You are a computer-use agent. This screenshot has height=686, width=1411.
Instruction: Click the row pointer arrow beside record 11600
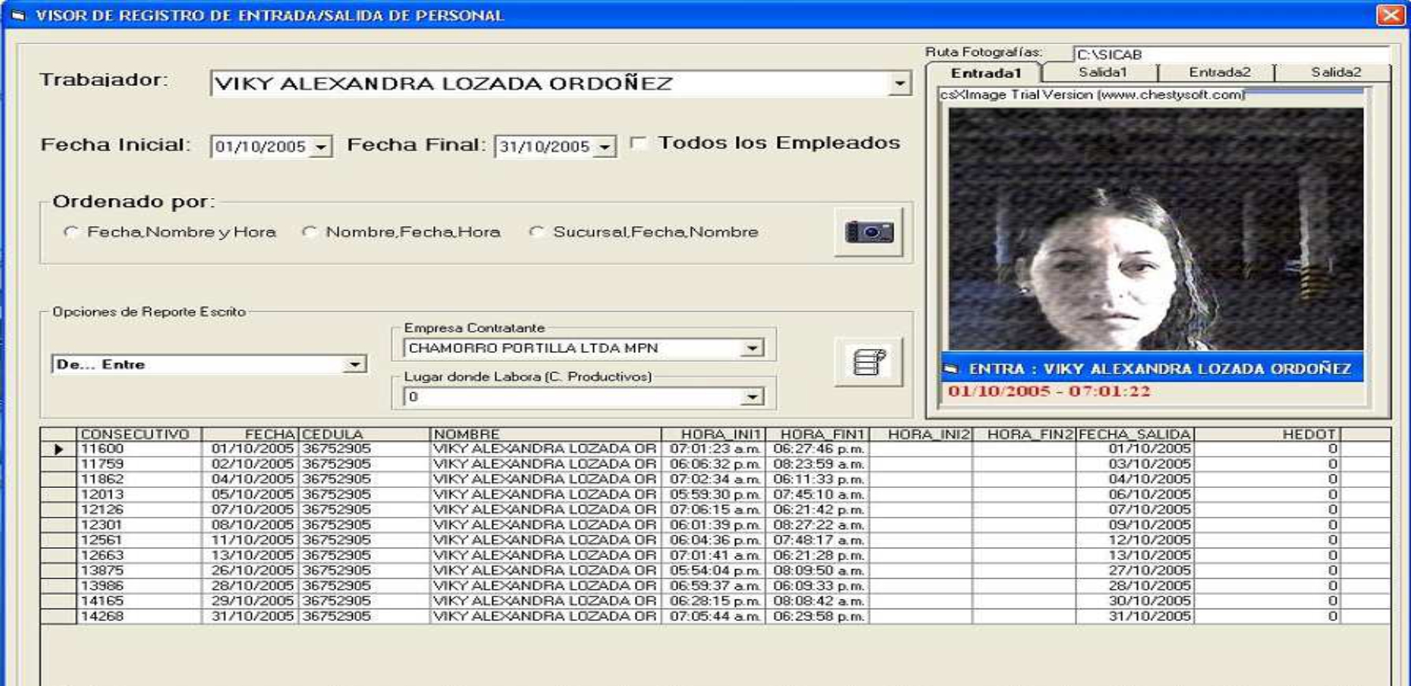(x=58, y=449)
